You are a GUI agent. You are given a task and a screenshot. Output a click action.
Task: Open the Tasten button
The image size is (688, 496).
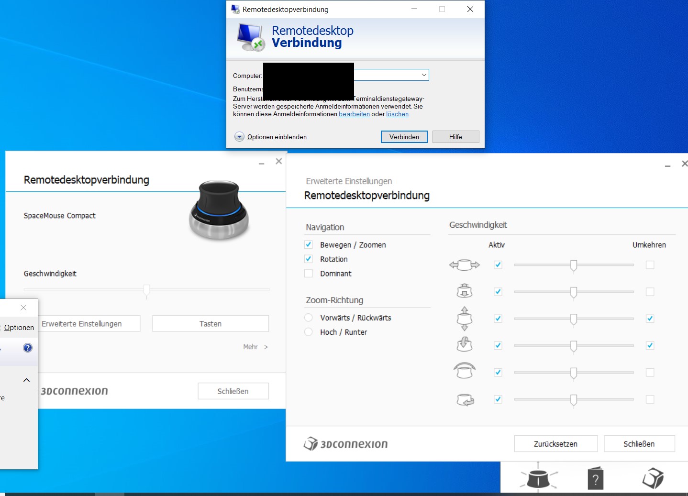click(211, 323)
